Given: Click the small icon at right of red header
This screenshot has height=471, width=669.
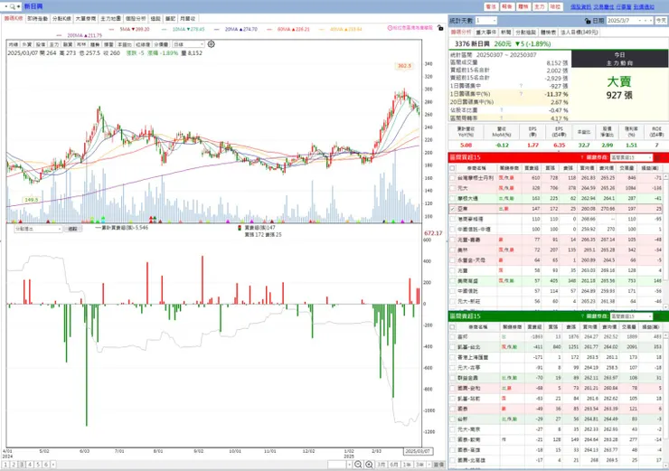Looking at the screenshot, I should click(x=657, y=157).
